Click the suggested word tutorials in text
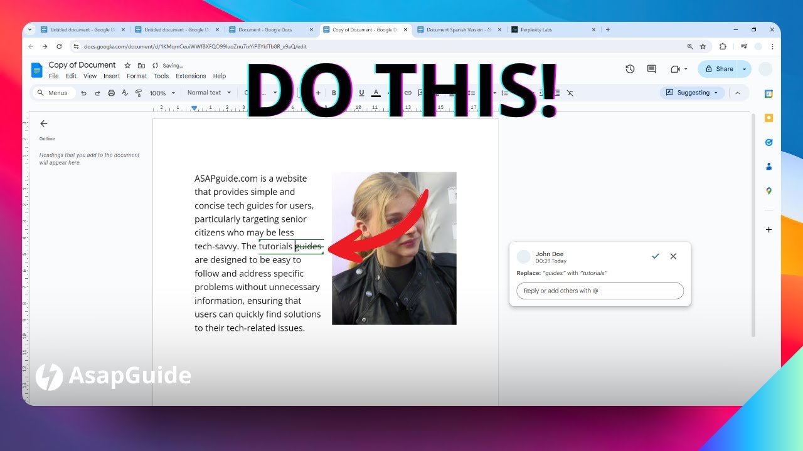The height and width of the screenshot is (451, 803). (x=275, y=246)
